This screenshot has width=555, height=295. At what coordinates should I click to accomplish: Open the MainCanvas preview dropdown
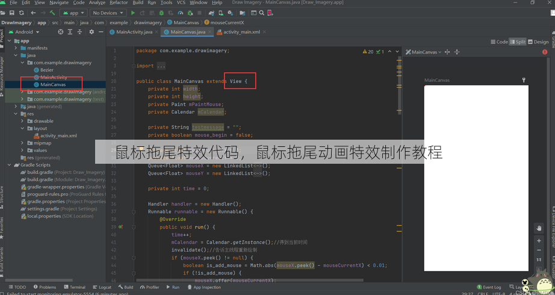[x=424, y=52]
